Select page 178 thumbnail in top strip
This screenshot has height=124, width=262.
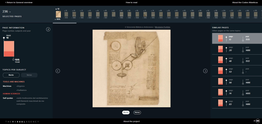tap(256, 14)
